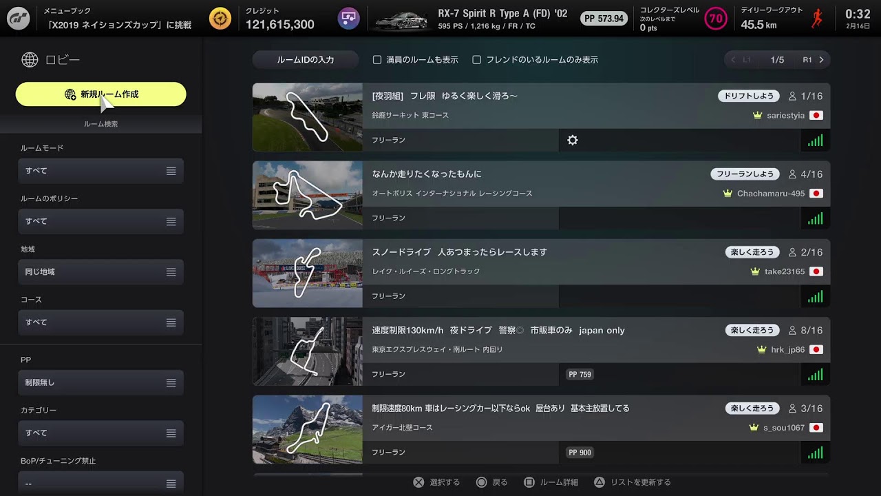
Task: Go to previous page with L1 arrow
Action: pyautogui.click(x=741, y=60)
